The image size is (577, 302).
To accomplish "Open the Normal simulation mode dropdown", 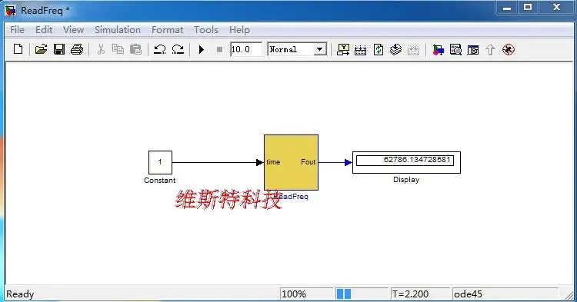I will (297, 49).
